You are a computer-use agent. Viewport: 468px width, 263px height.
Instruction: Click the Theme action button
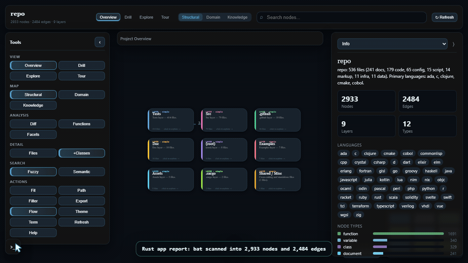tap(81, 211)
